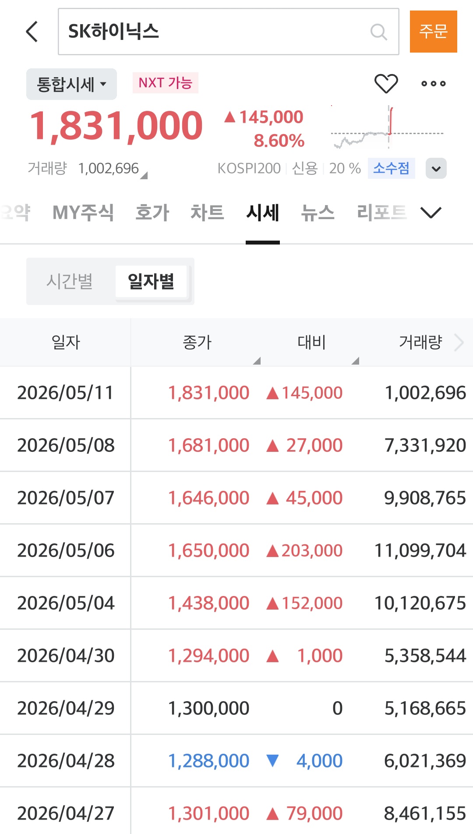Open the mini price chart thumbnail
The width and height of the screenshot is (473, 834).
[x=387, y=128]
